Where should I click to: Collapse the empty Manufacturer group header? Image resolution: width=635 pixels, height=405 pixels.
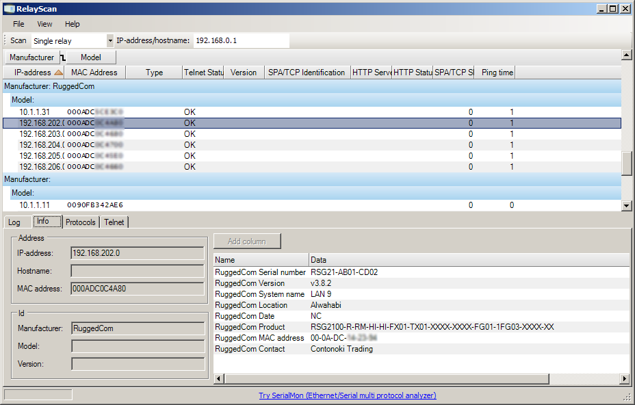click(x=312, y=179)
